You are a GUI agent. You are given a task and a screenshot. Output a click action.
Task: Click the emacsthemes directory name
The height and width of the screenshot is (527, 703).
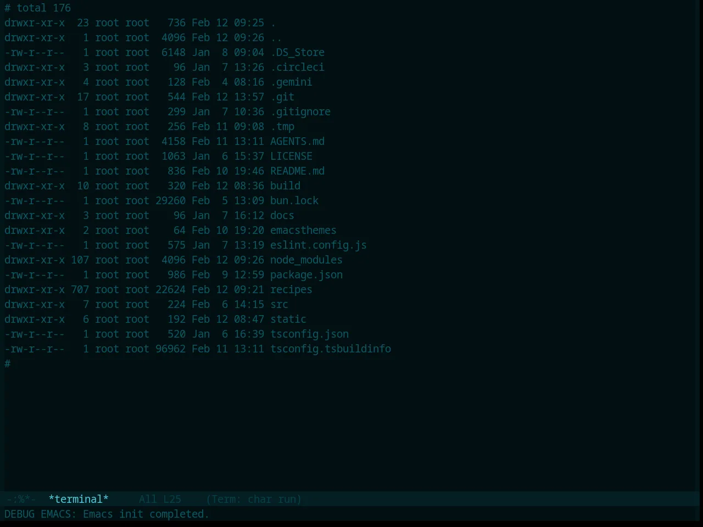click(303, 231)
